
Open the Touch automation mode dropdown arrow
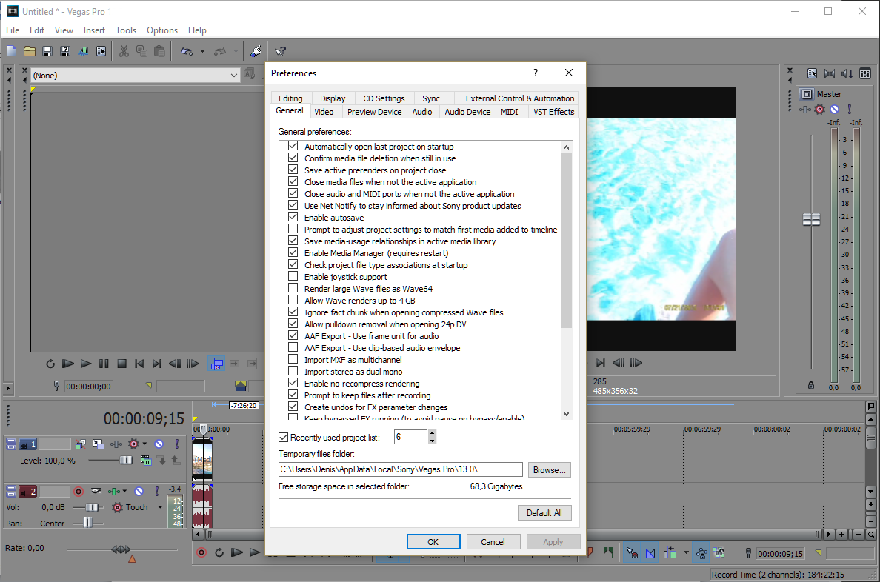point(160,507)
